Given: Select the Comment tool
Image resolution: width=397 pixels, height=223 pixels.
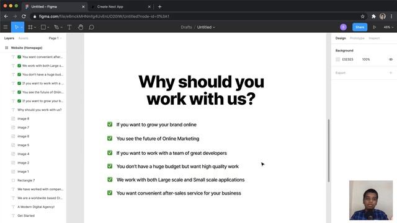Looking at the screenshot, I should 91,27.
